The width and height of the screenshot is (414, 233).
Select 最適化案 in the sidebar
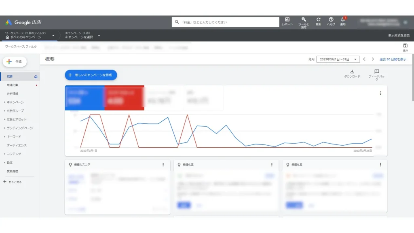[x=13, y=85]
